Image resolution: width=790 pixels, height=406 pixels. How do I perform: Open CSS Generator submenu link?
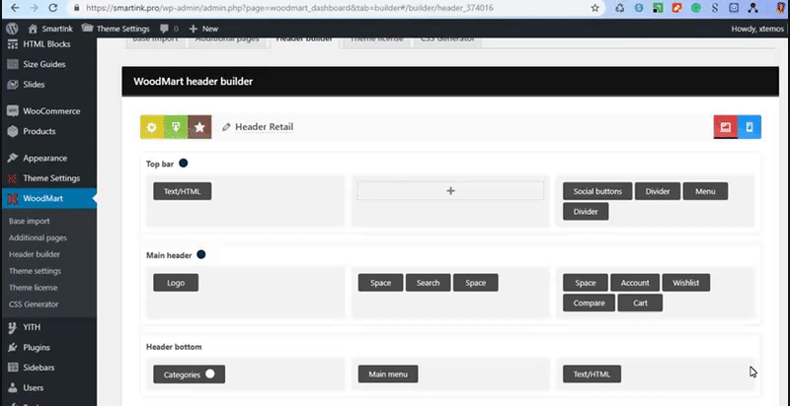coord(34,304)
